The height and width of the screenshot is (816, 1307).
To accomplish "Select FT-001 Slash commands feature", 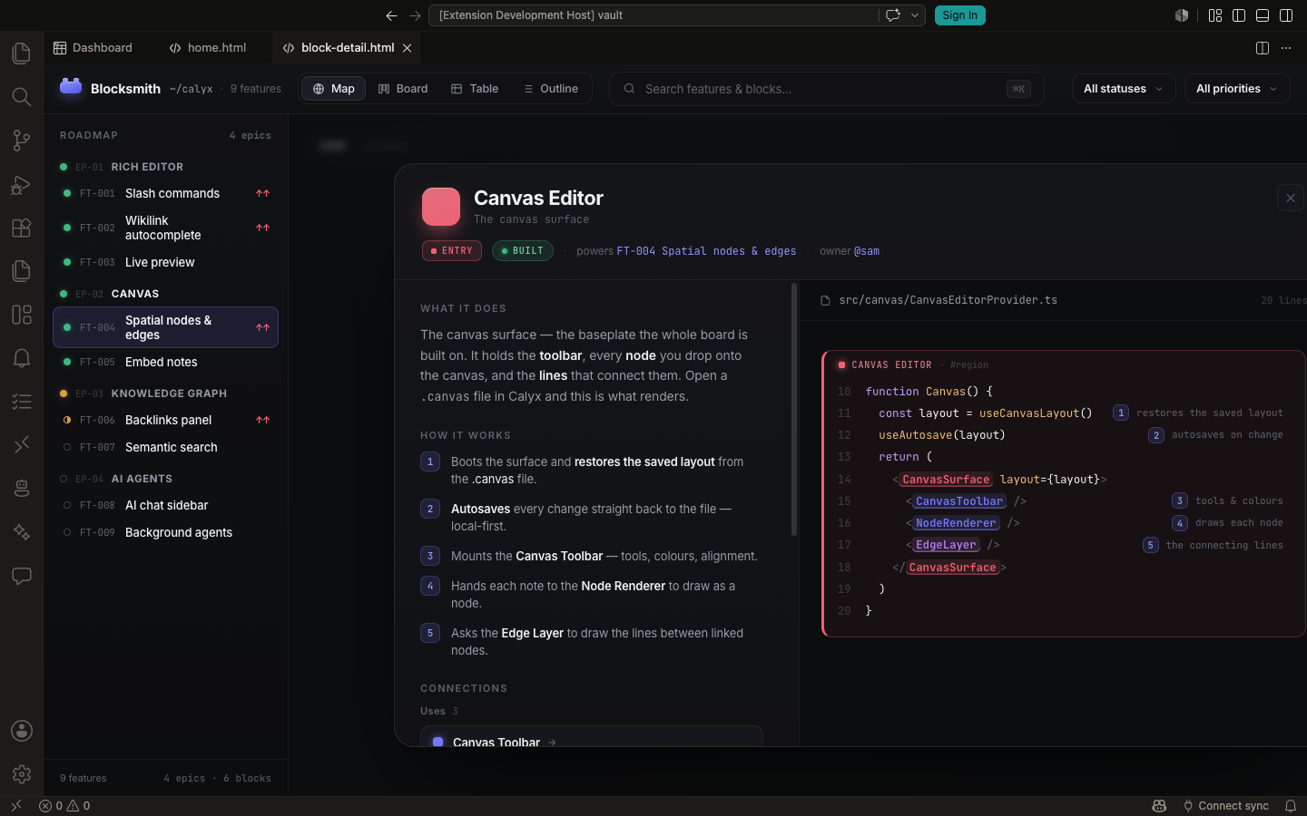I will click(x=165, y=193).
